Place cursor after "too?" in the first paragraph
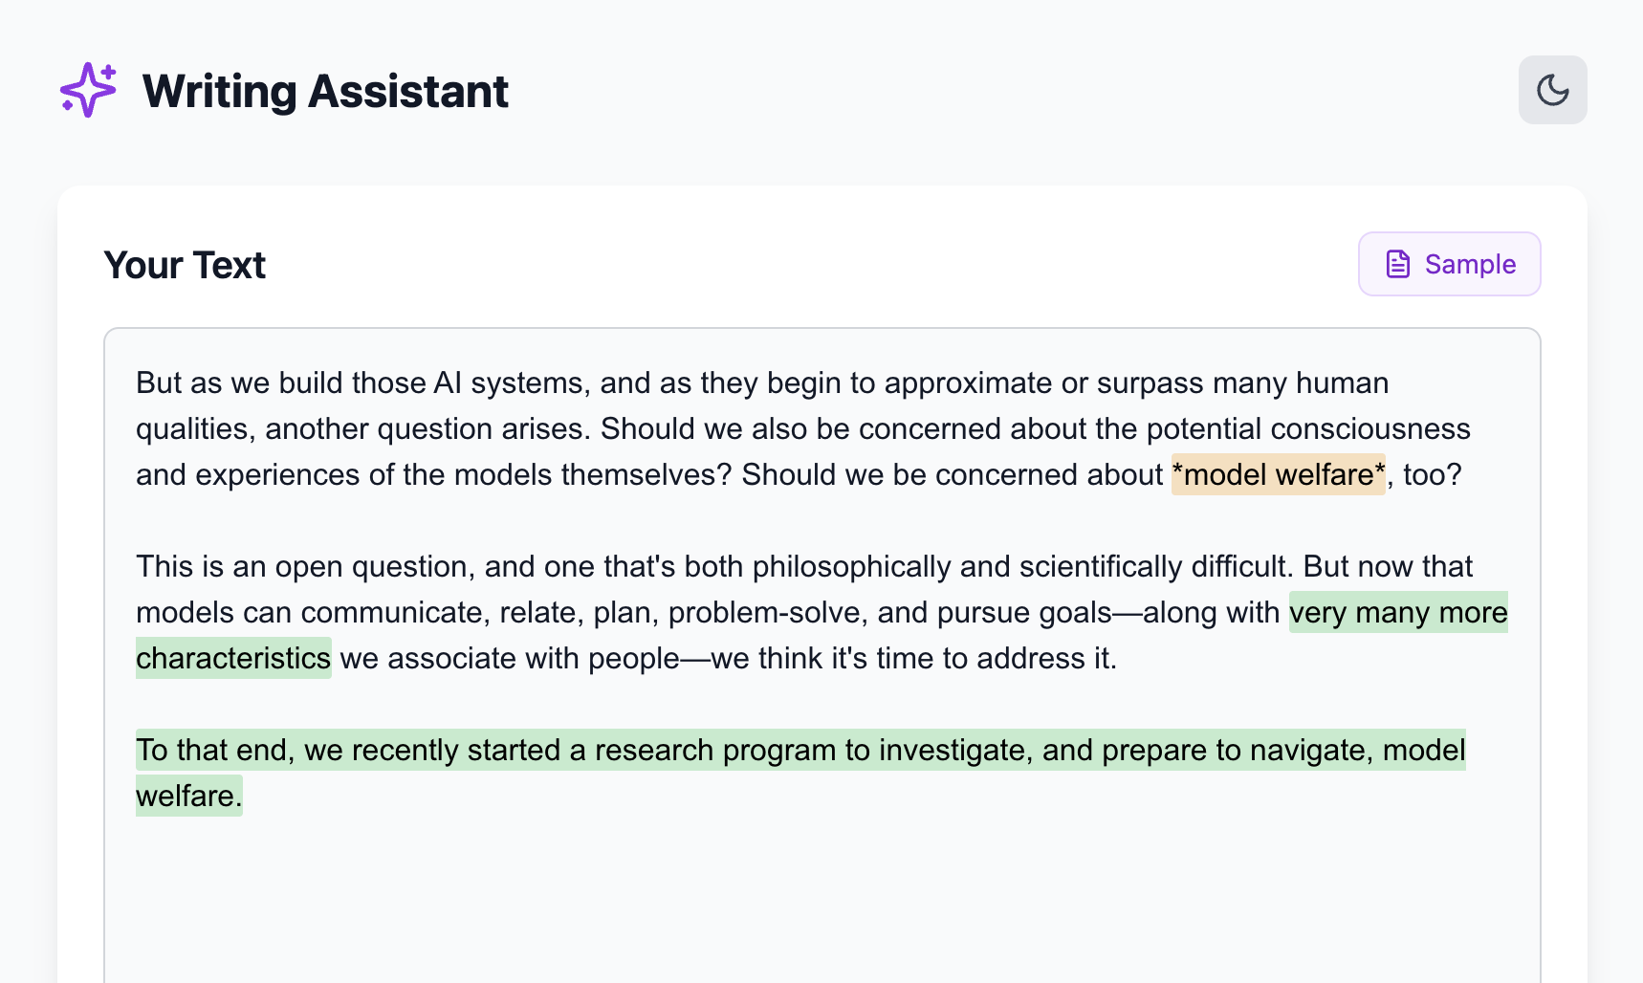The height and width of the screenshot is (983, 1643). pyautogui.click(x=1462, y=474)
